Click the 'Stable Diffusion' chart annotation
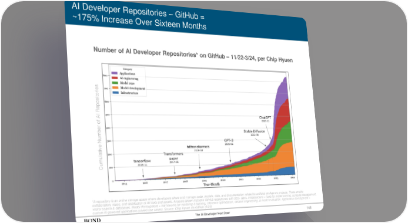Image resolution: width=408 pixels, height=223 pixels. pyautogui.click(x=254, y=131)
